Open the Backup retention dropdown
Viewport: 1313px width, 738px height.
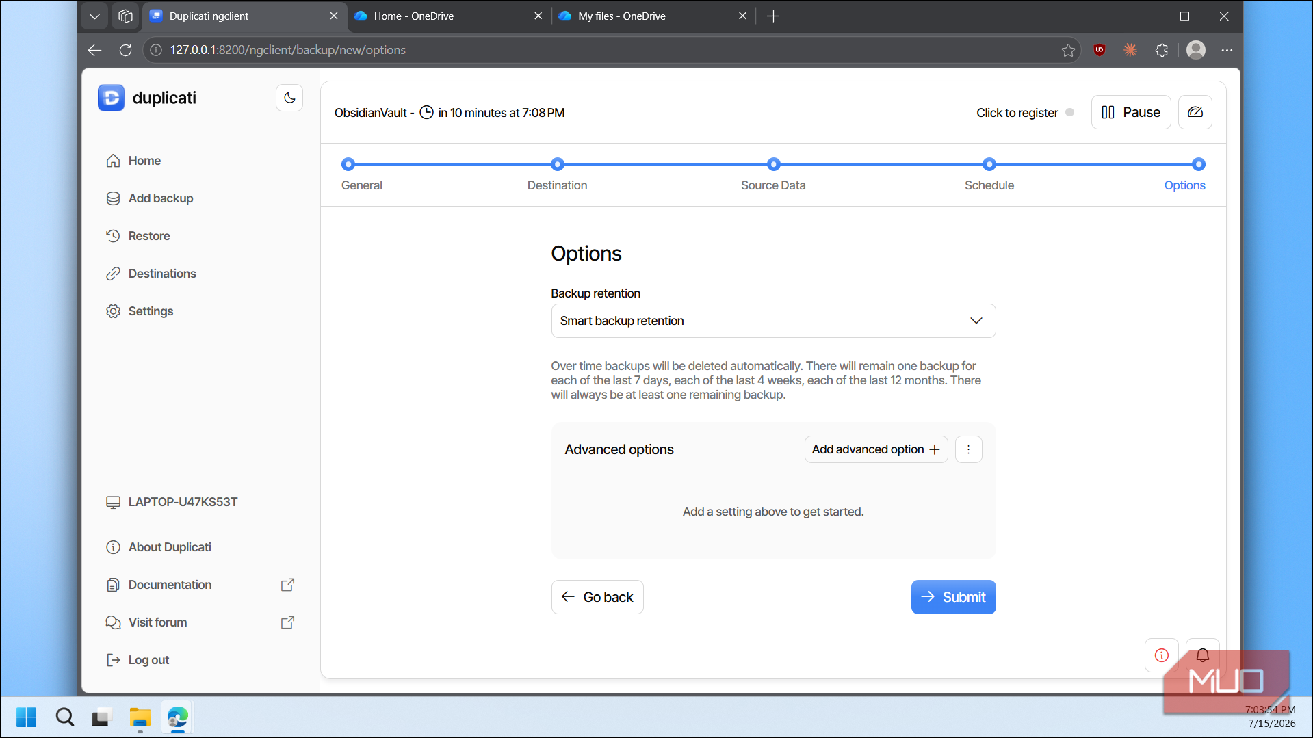pyautogui.click(x=773, y=321)
